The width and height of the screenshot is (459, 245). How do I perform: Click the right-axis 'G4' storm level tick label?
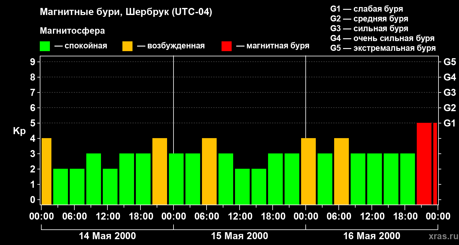450,77
